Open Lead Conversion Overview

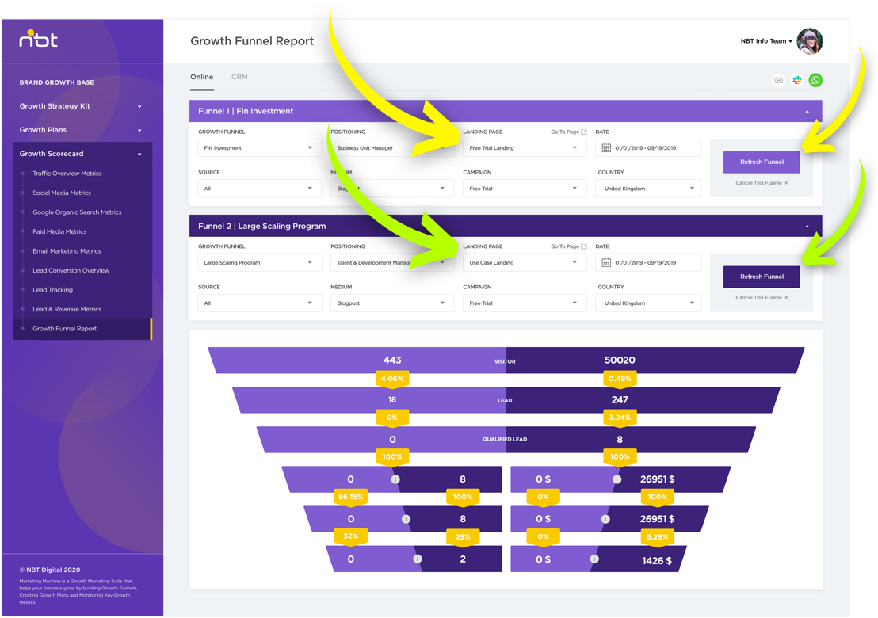[x=71, y=270]
